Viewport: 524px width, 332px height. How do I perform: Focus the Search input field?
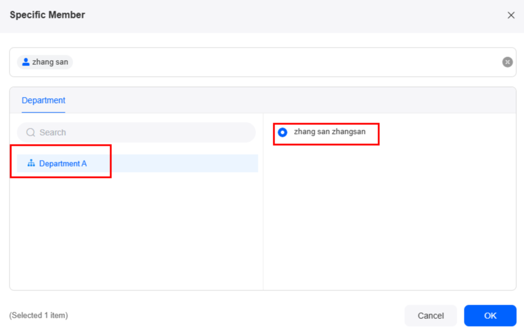pos(136,132)
